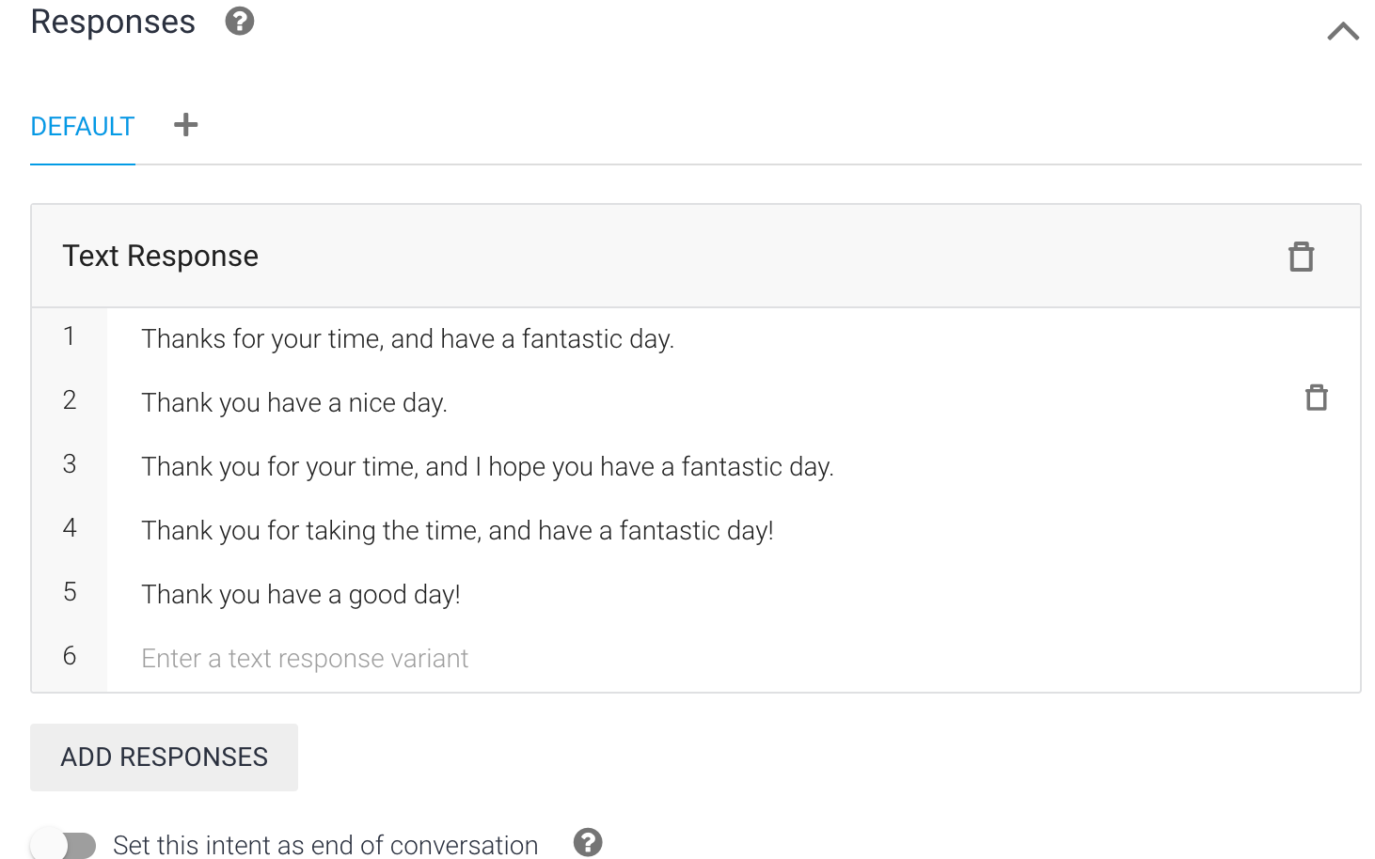Click row number 3 in the response list

point(70,464)
